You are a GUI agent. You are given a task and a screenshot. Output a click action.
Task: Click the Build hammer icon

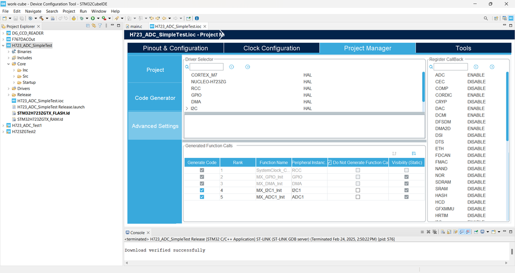click(41, 19)
